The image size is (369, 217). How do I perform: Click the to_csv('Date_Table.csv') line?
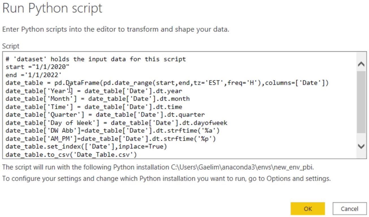[x=71, y=155]
